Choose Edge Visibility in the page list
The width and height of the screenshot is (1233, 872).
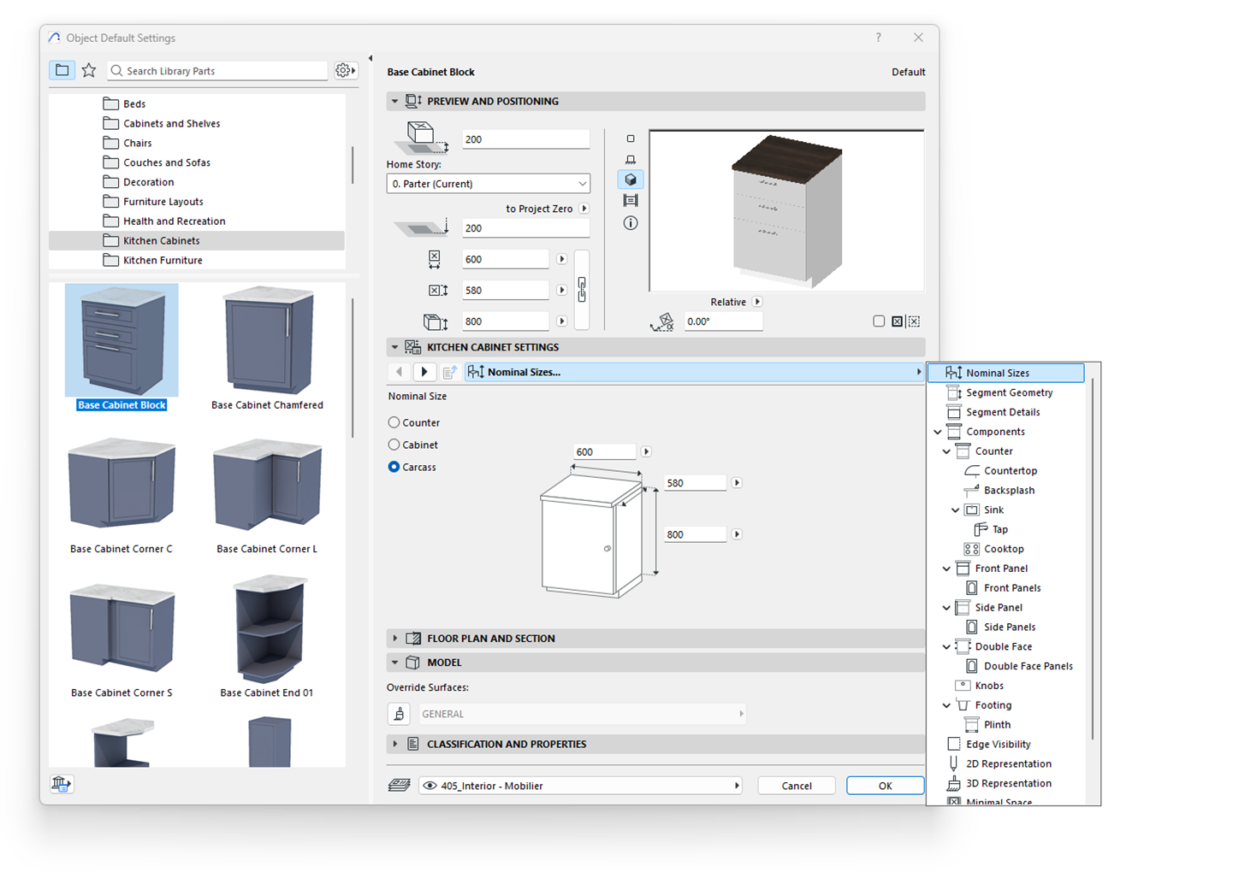tap(999, 744)
